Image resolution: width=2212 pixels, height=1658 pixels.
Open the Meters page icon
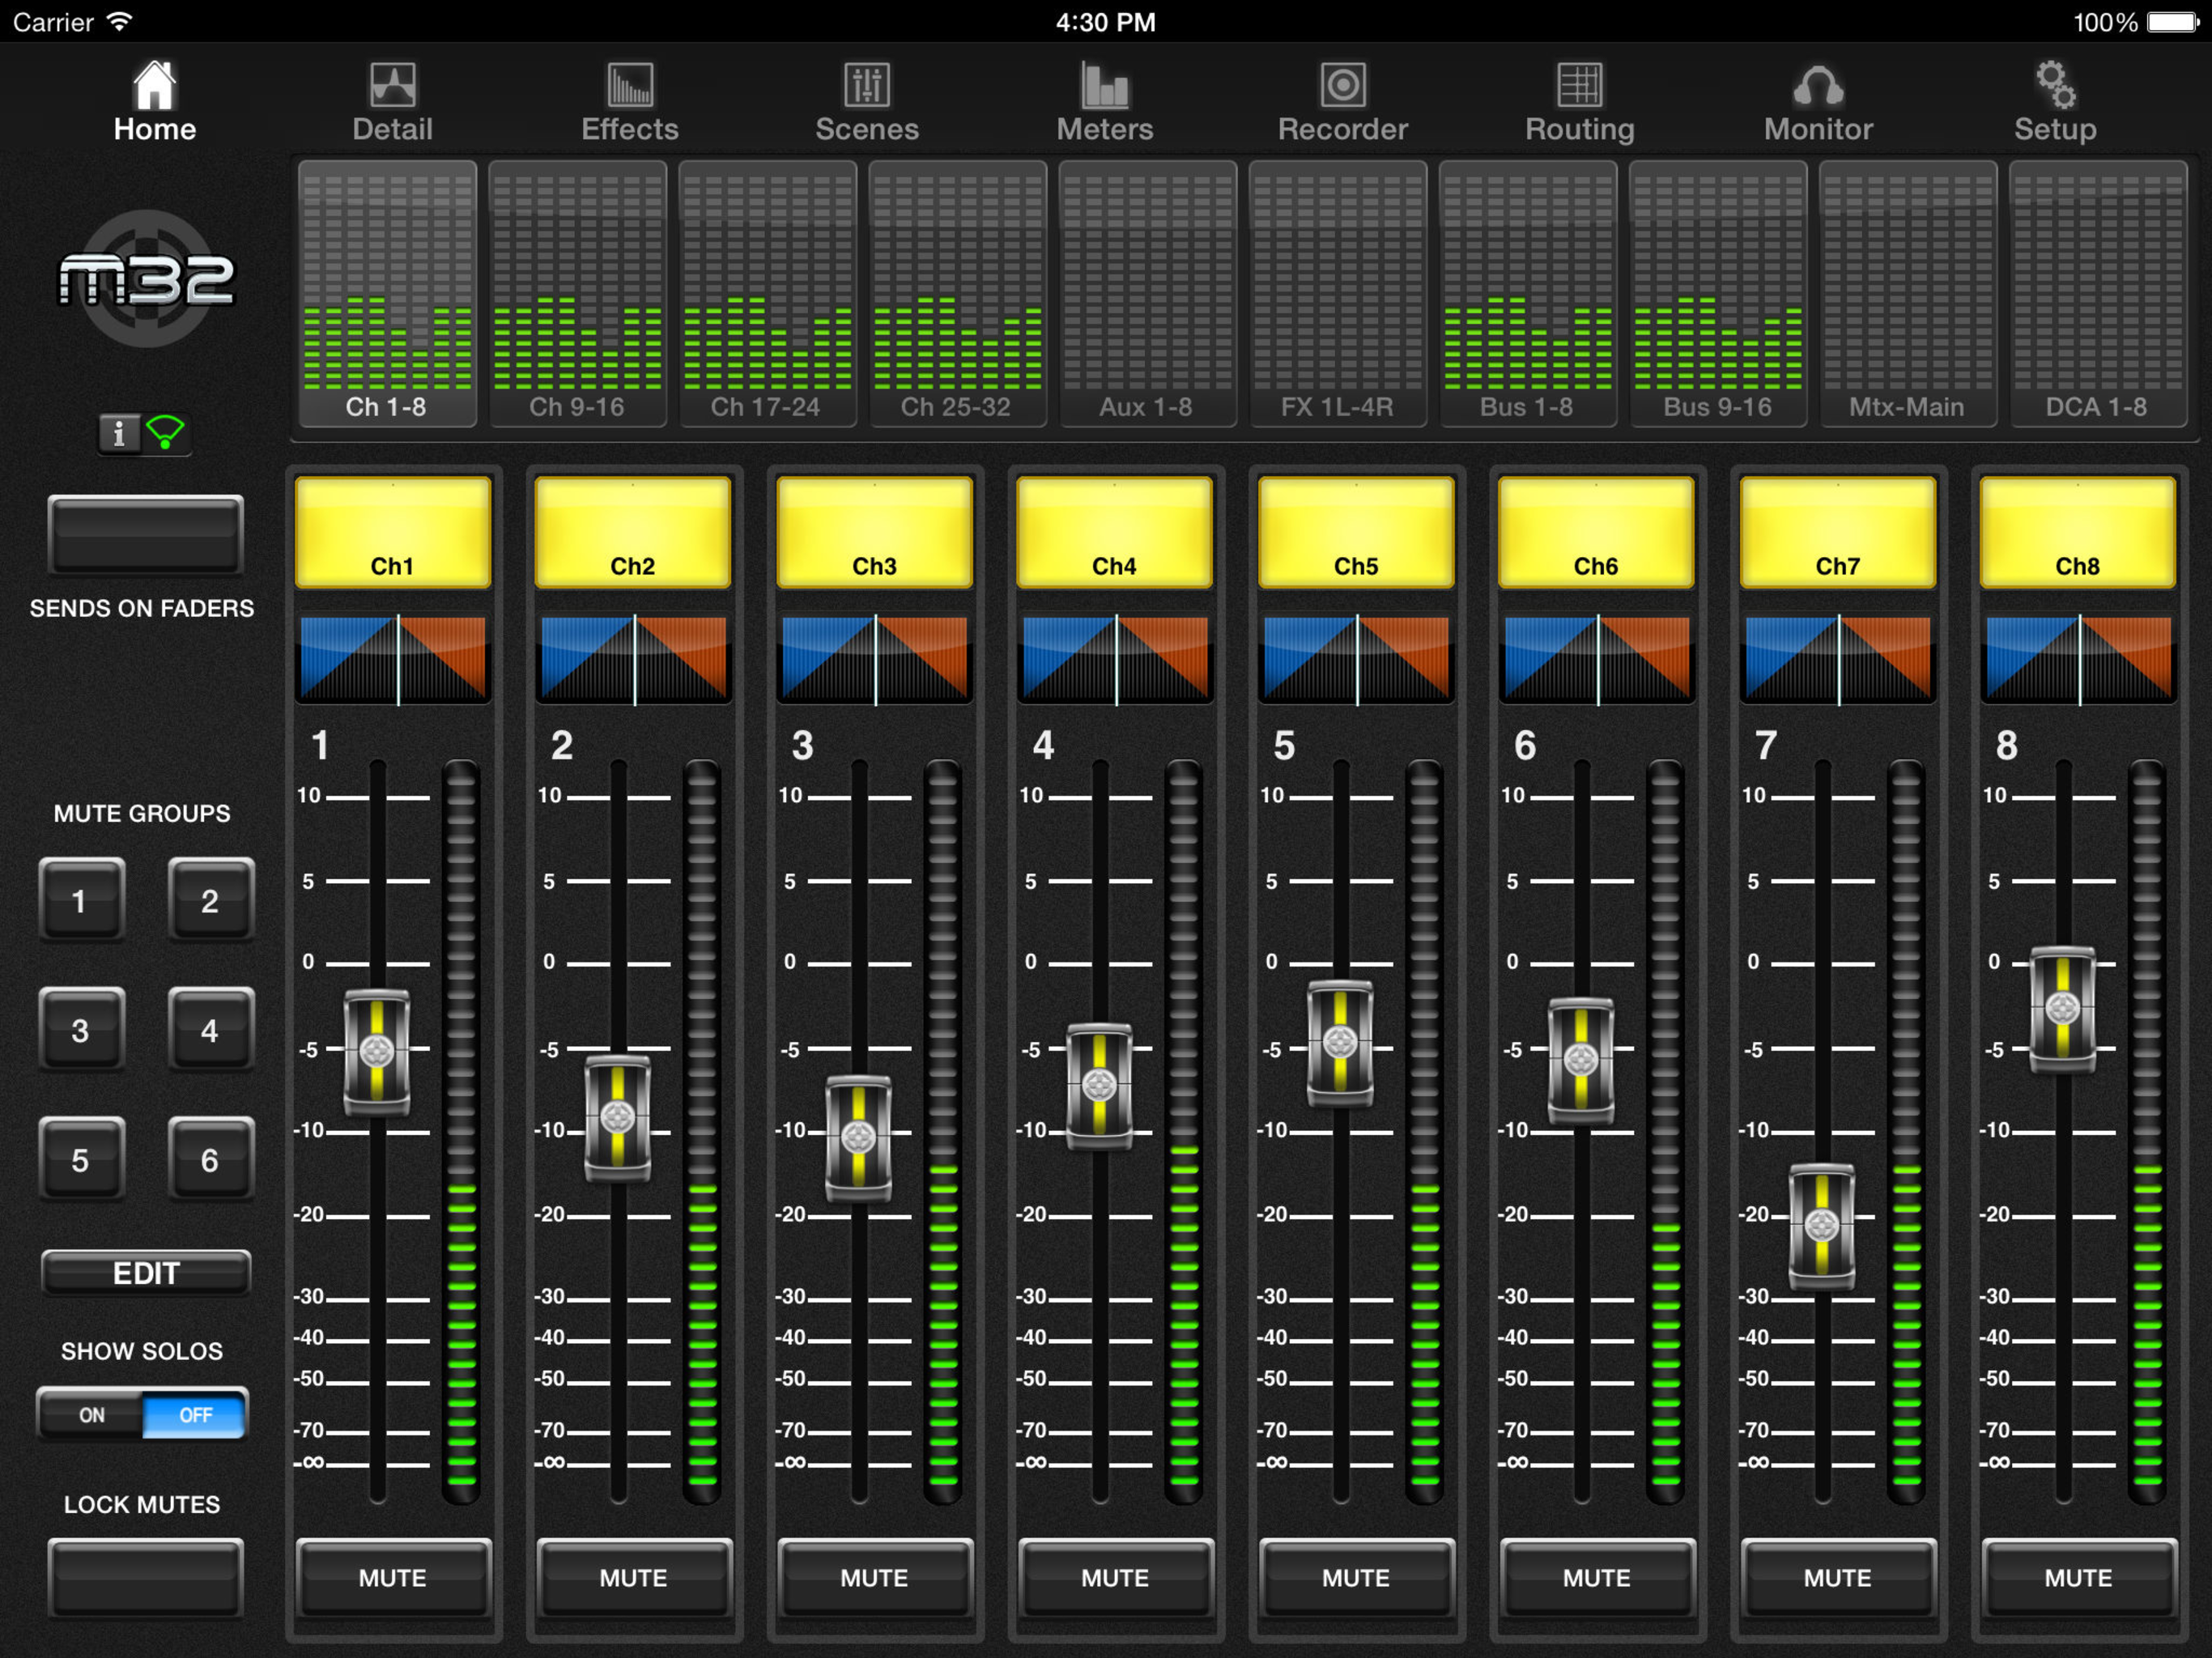coord(1104,87)
